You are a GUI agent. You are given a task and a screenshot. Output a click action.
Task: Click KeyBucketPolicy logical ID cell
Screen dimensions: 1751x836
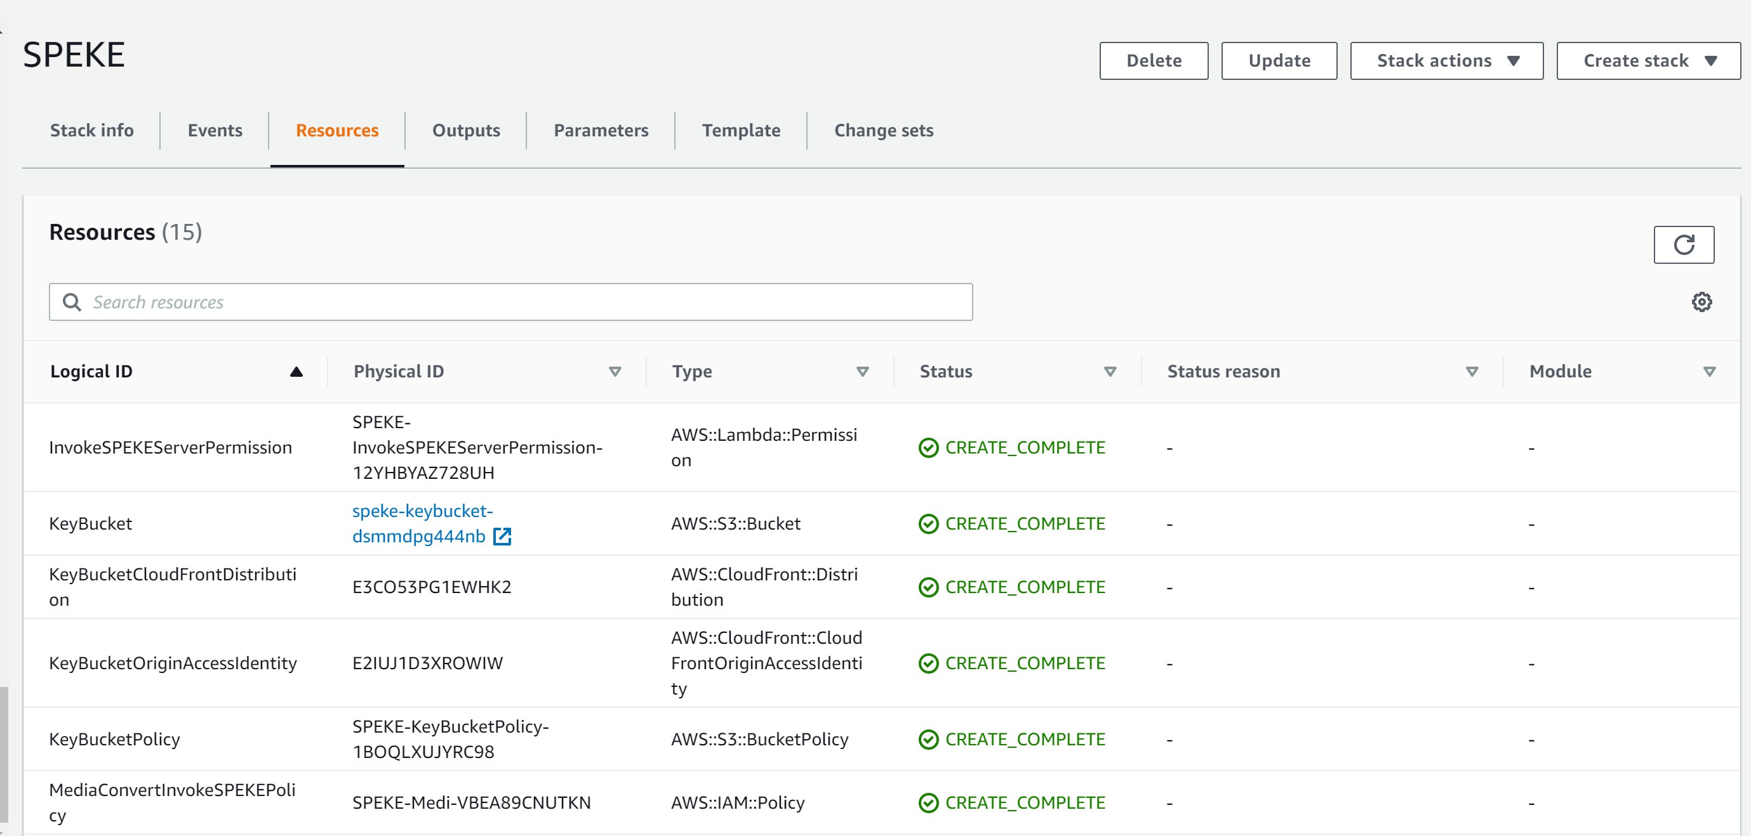tap(114, 739)
